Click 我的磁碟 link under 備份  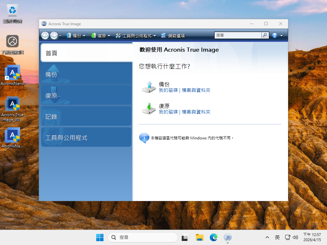[x=168, y=90]
